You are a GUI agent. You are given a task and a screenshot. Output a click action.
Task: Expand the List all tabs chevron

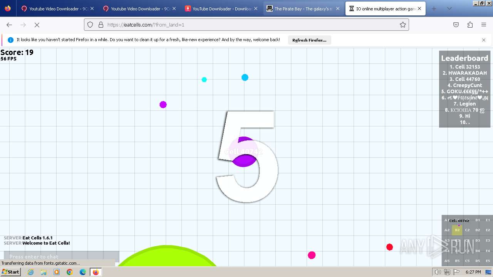pos(449,8)
